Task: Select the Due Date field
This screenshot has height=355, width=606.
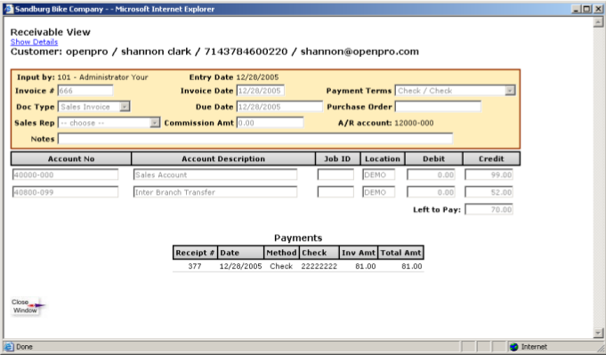Action: tap(279, 107)
